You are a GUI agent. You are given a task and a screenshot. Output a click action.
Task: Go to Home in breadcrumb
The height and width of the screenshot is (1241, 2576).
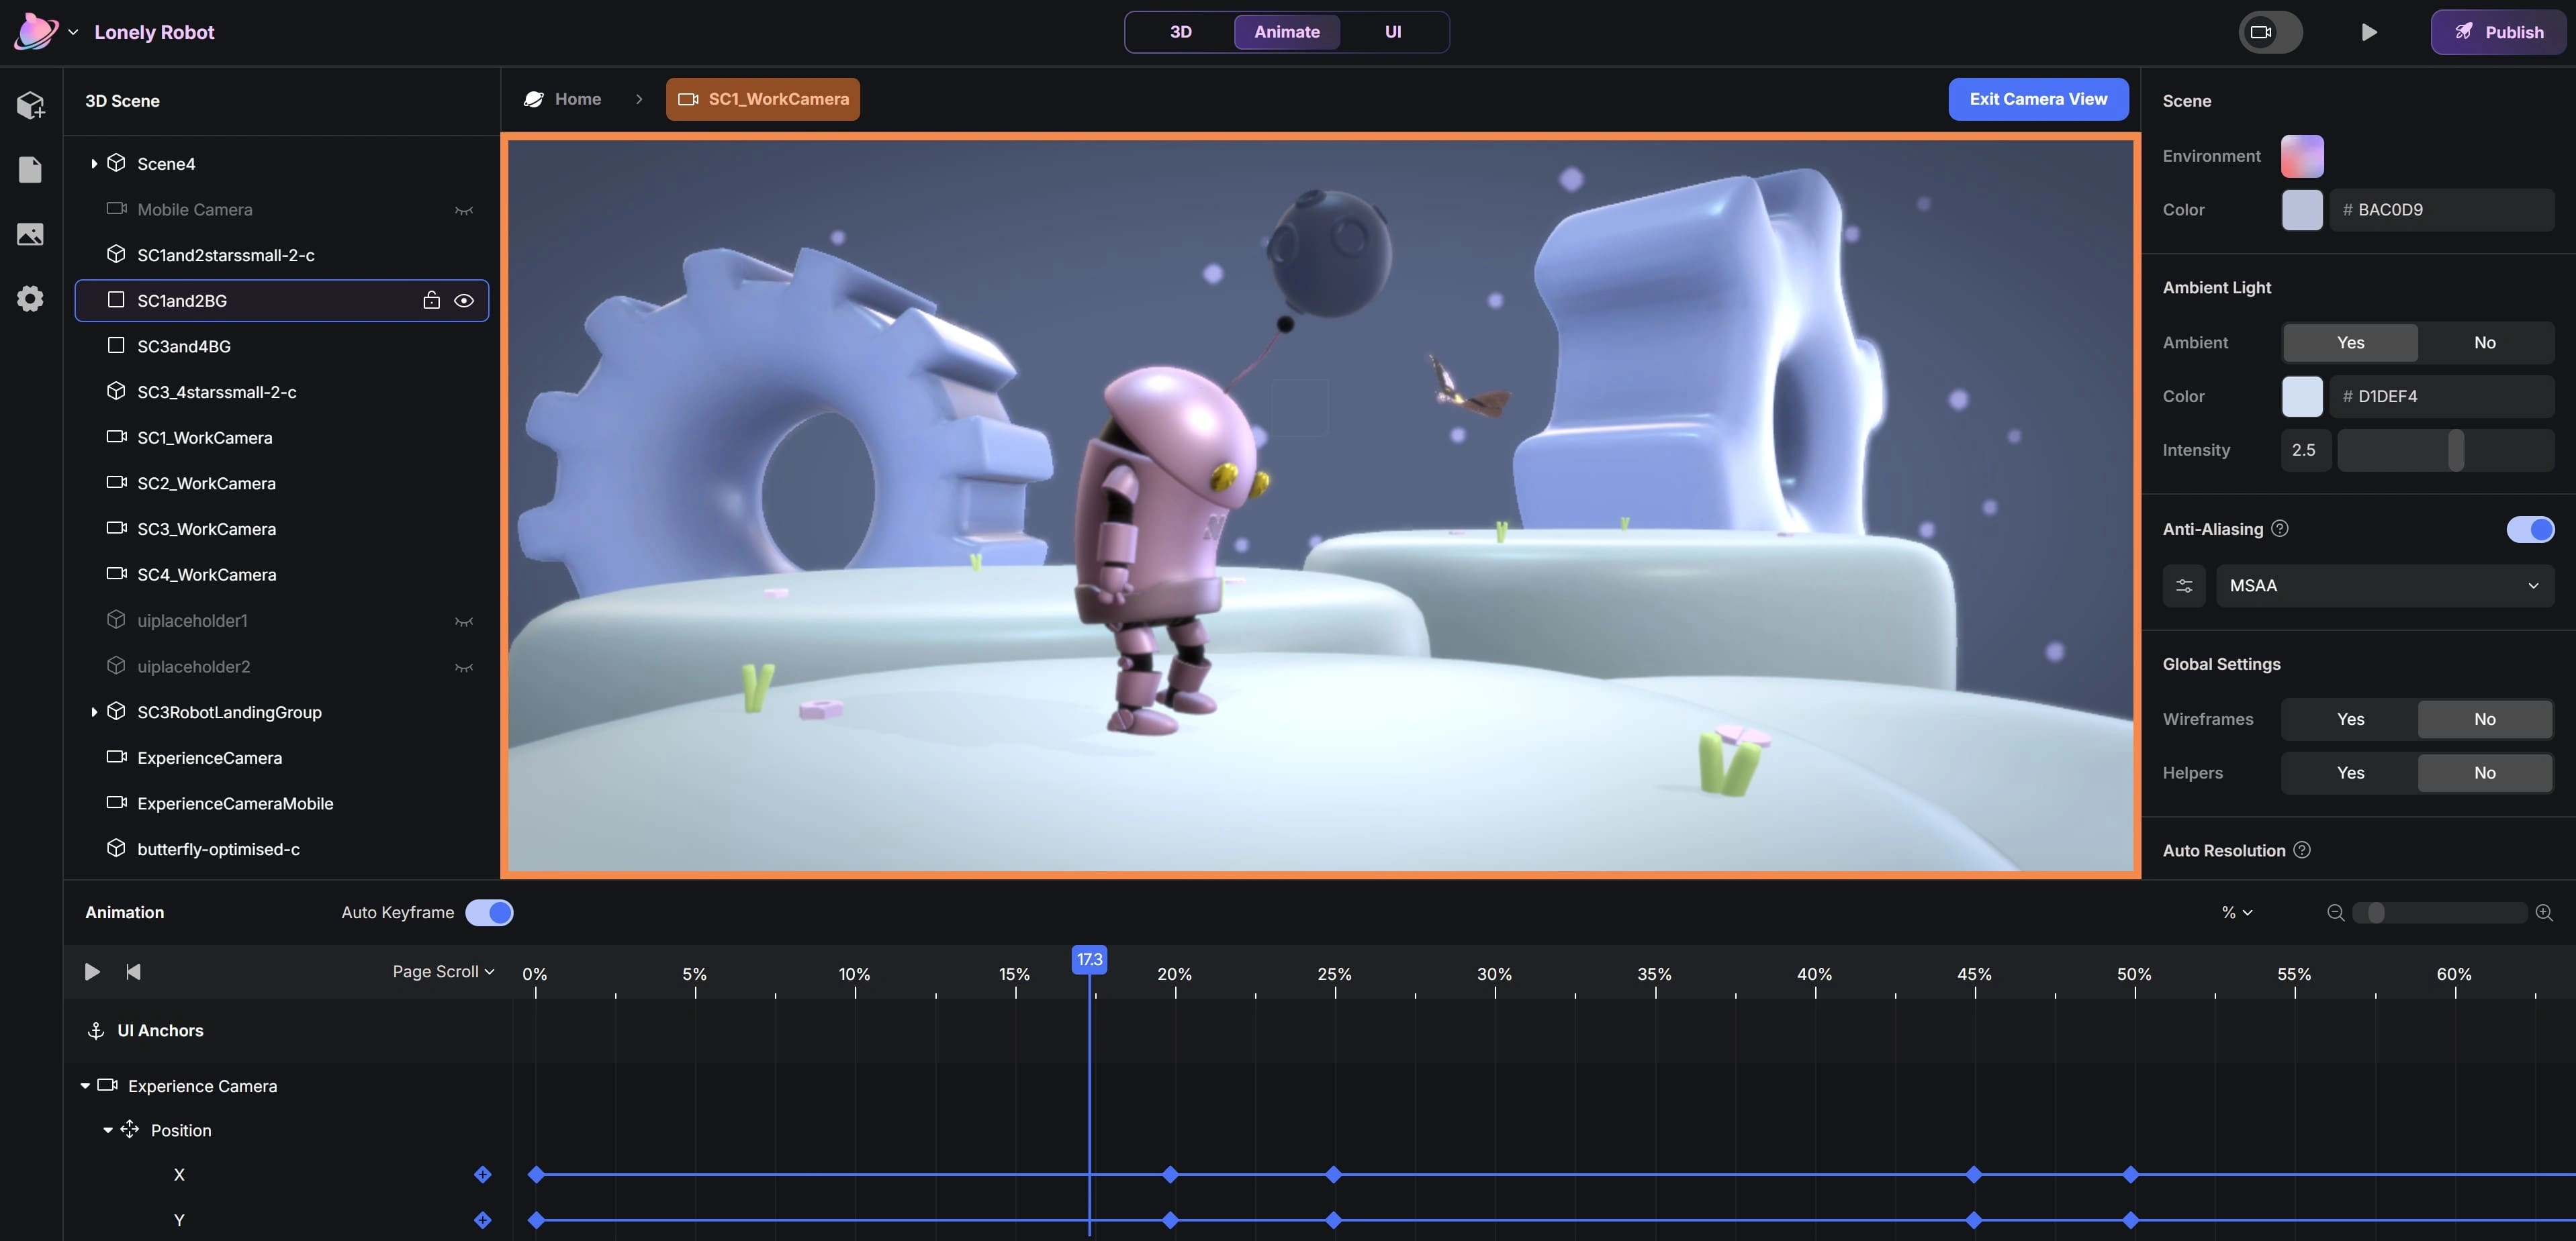pyautogui.click(x=577, y=99)
